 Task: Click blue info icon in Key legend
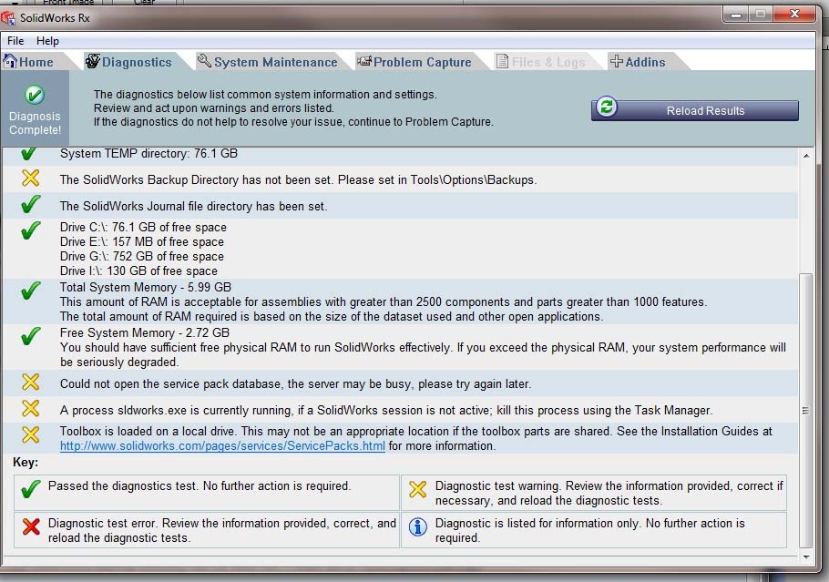(x=417, y=526)
